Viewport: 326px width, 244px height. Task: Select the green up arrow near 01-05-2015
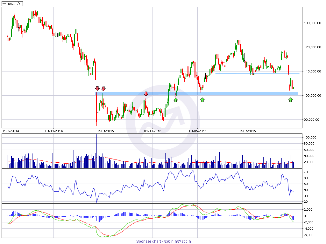click(x=202, y=100)
